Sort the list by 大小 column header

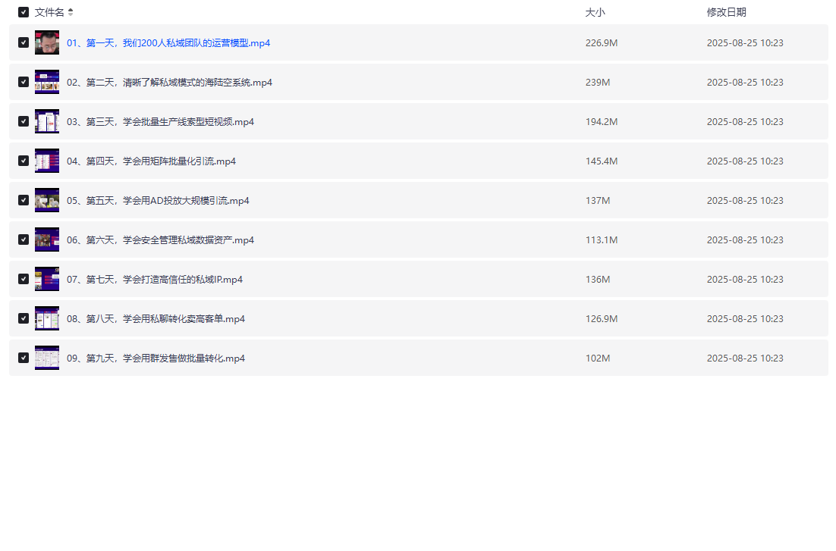[595, 12]
